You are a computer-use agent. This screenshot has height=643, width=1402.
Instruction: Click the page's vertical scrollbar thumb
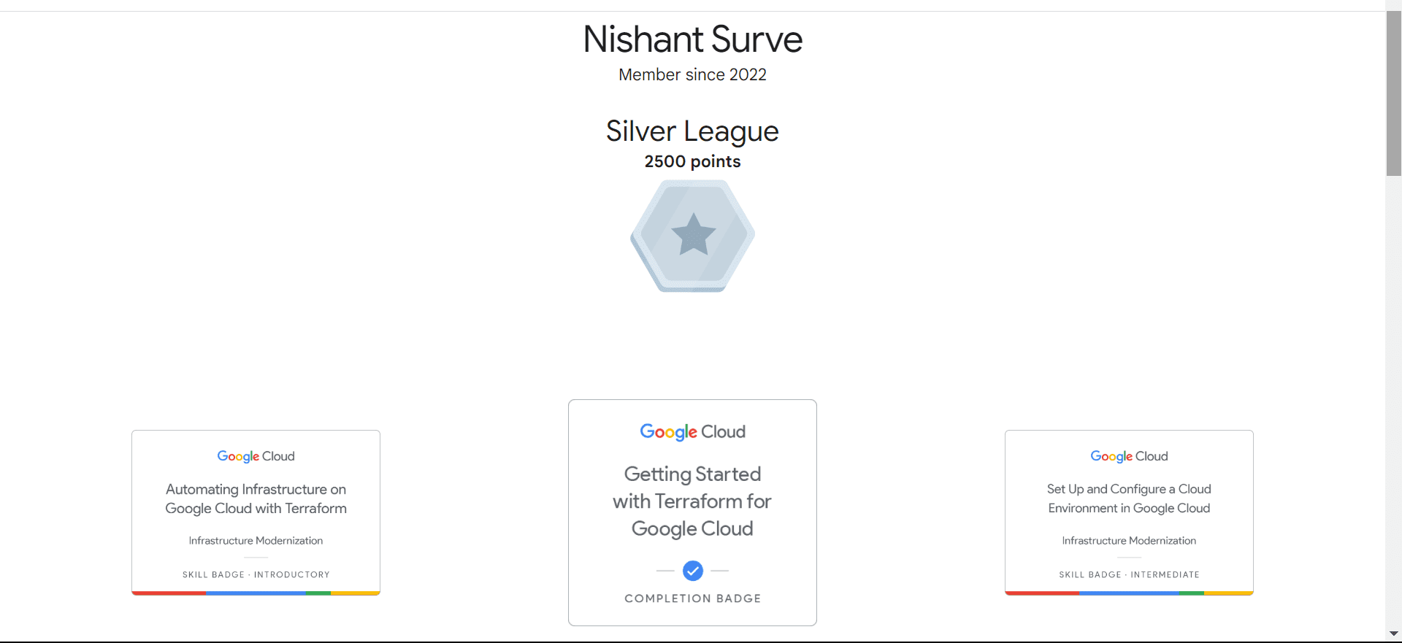coord(1393,93)
